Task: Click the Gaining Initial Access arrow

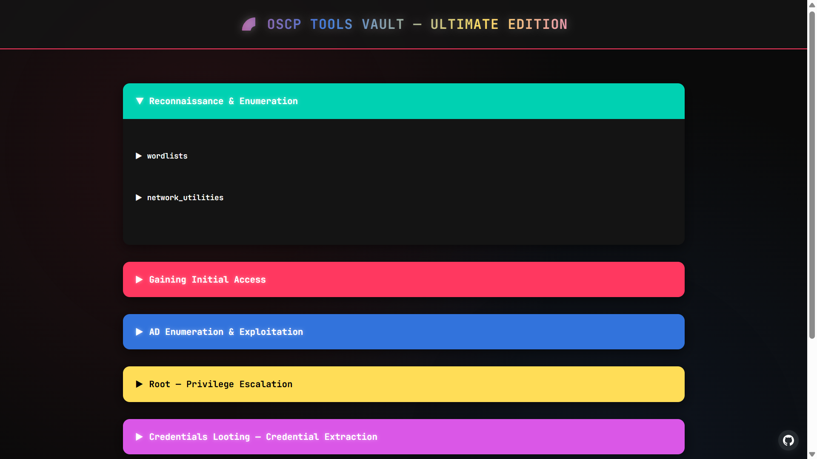Action: coord(139,280)
